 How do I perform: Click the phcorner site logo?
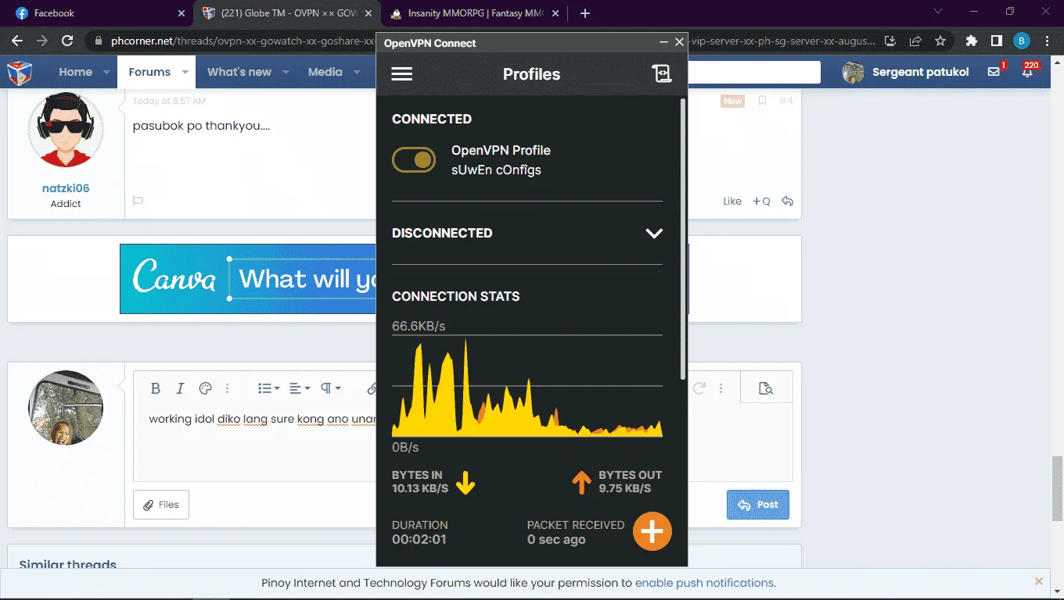click(20, 72)
